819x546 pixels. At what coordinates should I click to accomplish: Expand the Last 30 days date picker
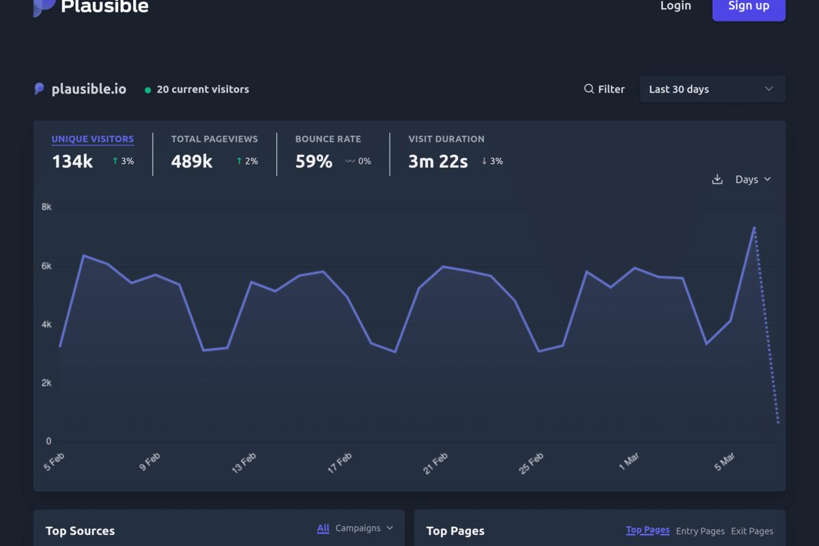tap(713, 89)
